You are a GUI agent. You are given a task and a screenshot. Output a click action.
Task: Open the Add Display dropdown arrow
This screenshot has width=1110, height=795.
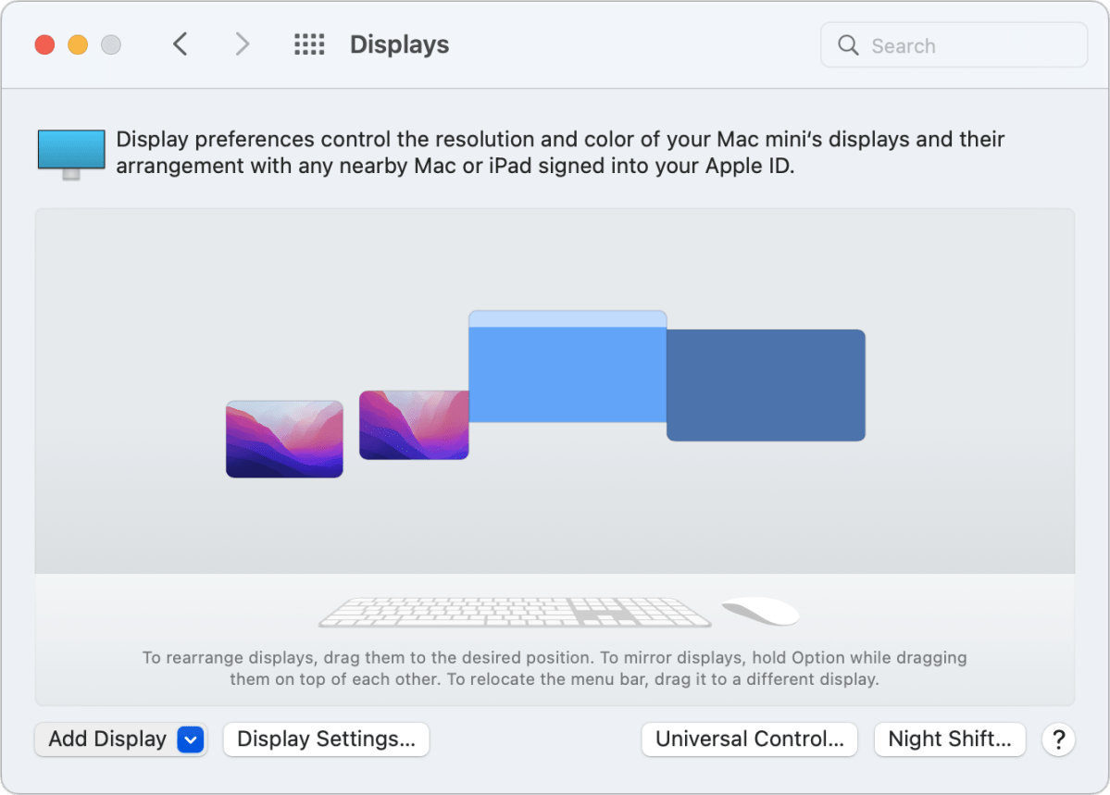(191, 739)
